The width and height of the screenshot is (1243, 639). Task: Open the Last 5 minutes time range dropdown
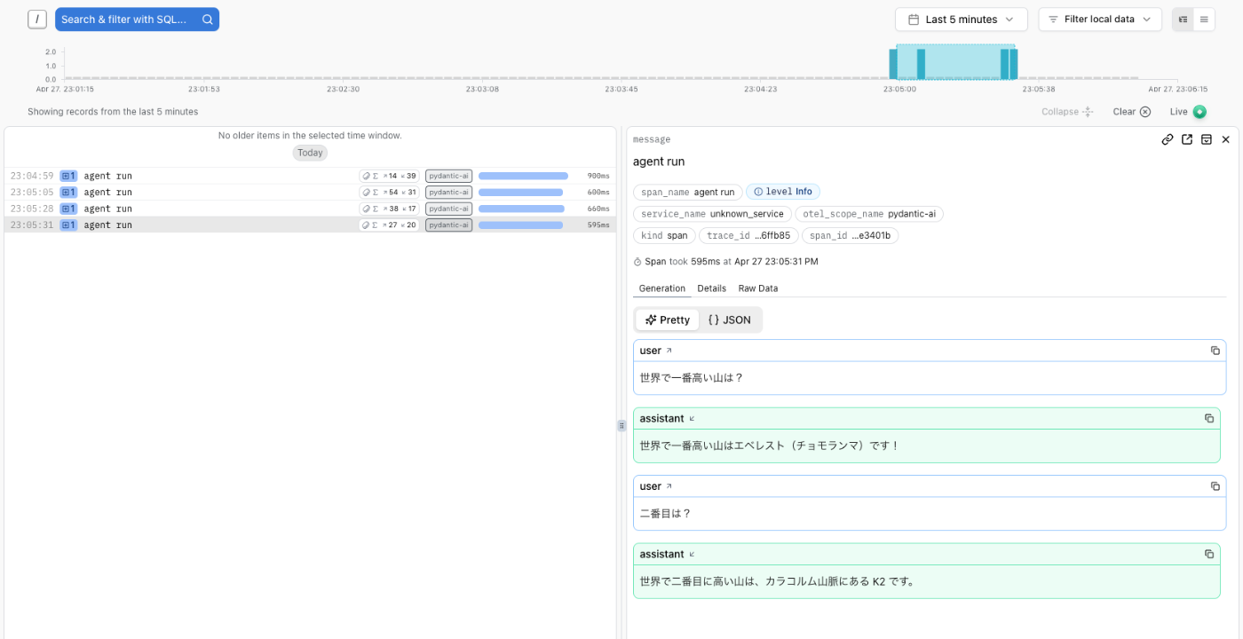coord(961,20)
